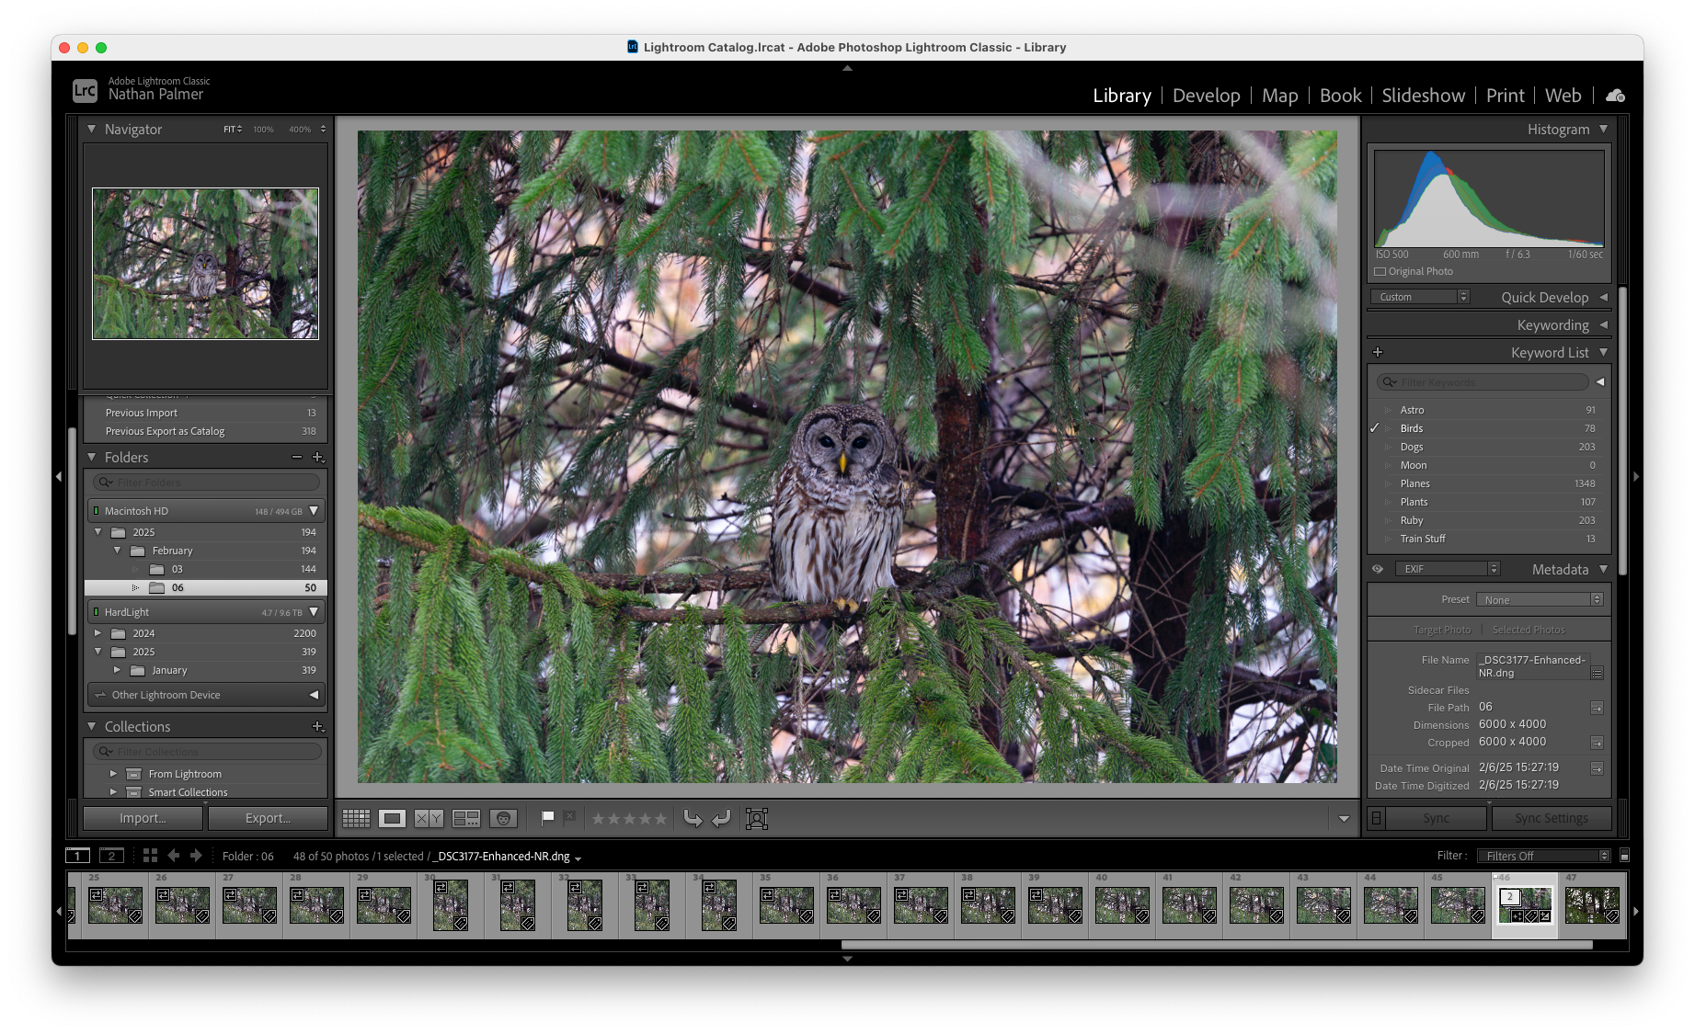This screenshot has height=1034, width=1695.
Task: Toggle the filter switch beside Filters Off
Action: pyautogui.click(x=1624, y=856)
